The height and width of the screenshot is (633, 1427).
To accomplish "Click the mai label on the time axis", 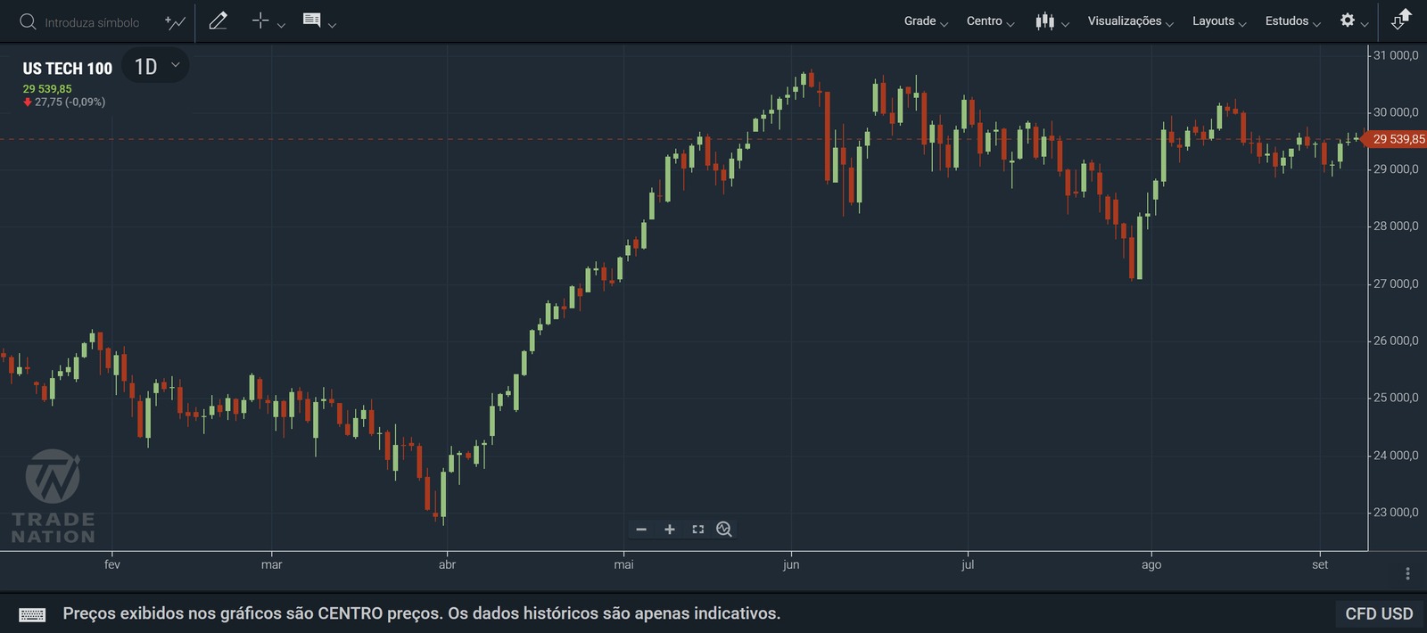I will (624, 564).
